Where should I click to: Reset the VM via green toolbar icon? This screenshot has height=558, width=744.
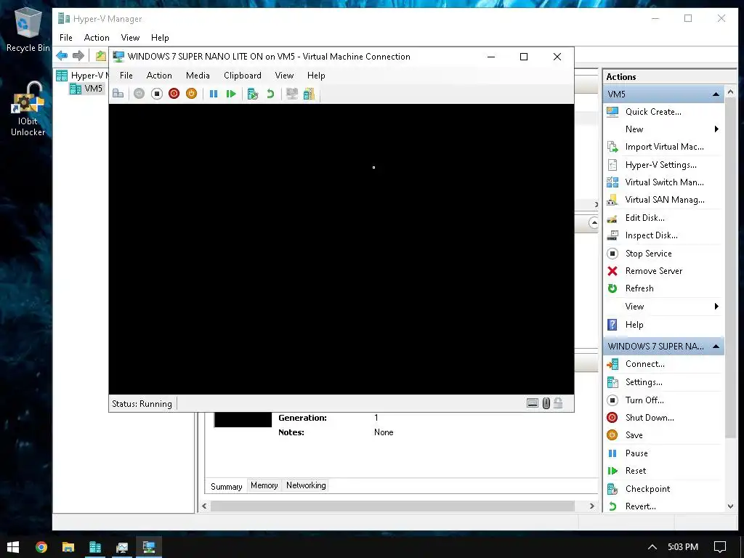[231, 94]
